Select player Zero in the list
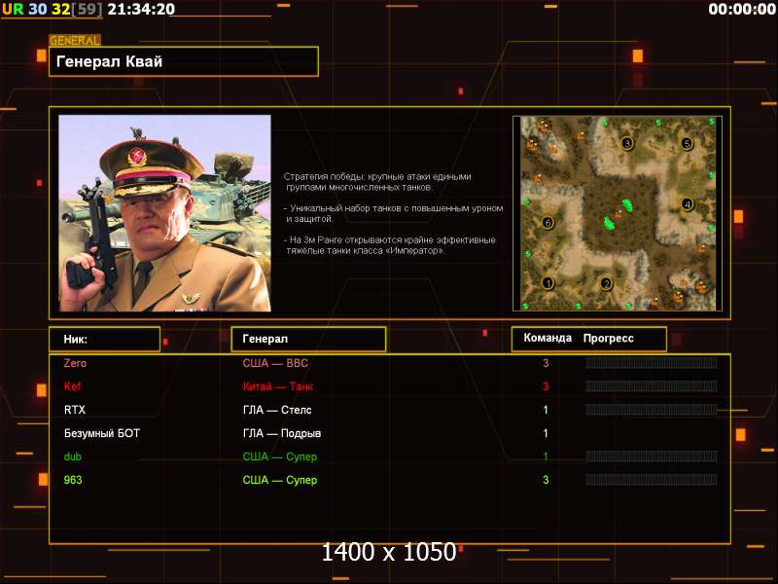 pos(75,363)
